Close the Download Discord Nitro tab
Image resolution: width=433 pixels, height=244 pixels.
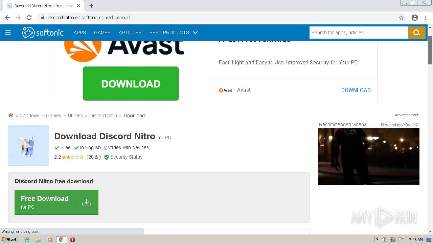click(x=78, y=6)
